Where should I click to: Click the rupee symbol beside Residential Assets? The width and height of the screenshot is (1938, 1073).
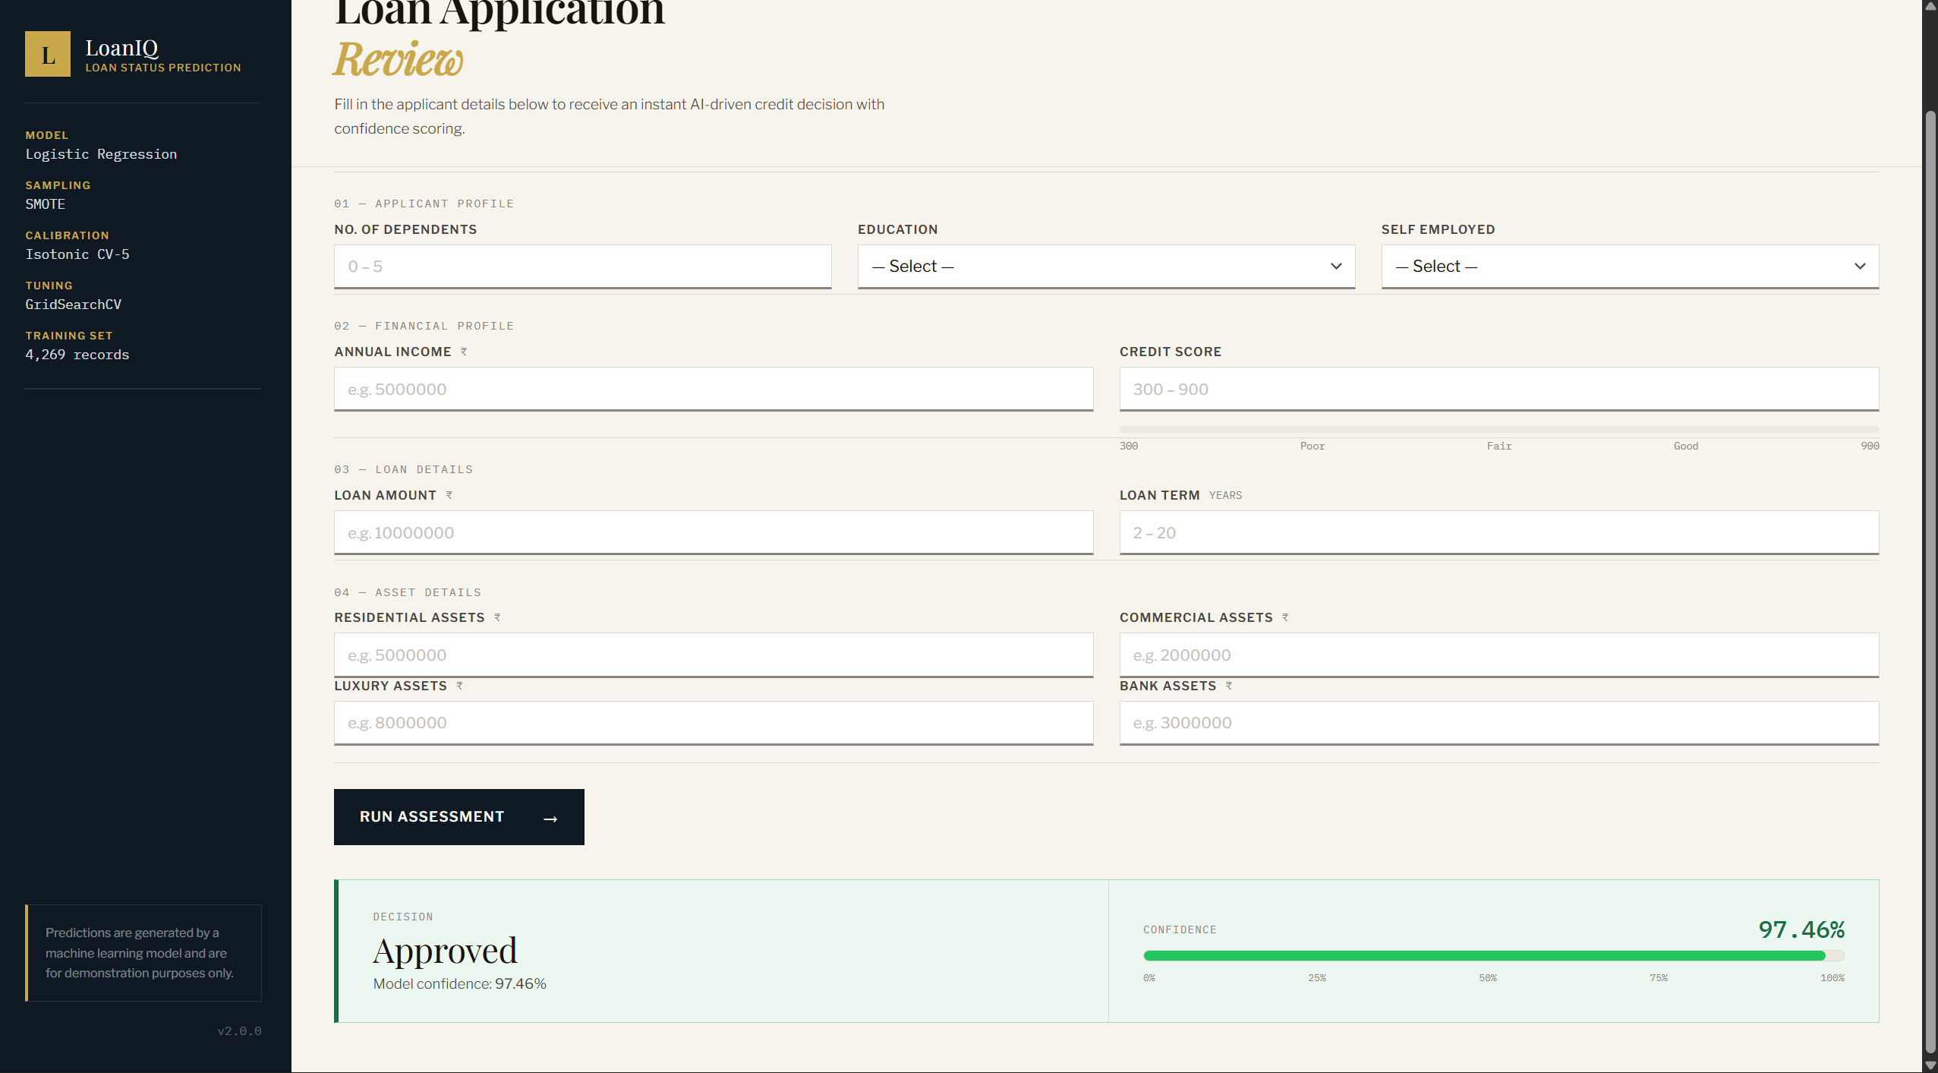[497, 617]
